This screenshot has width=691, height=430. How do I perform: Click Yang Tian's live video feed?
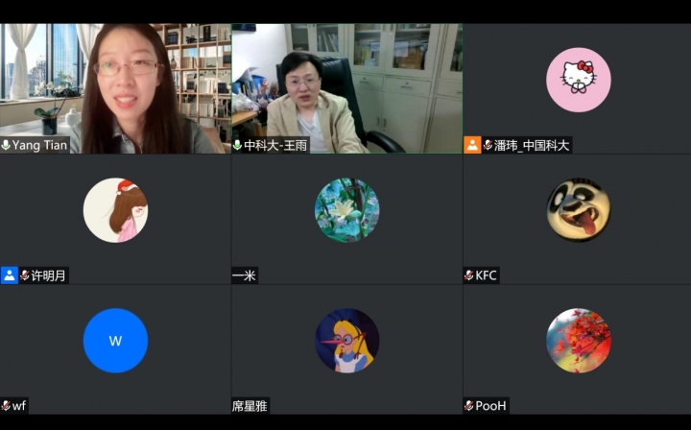[115, 88]
